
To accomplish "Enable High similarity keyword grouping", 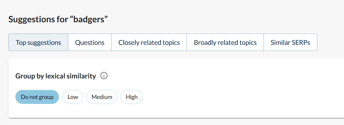I will point(132,97).
